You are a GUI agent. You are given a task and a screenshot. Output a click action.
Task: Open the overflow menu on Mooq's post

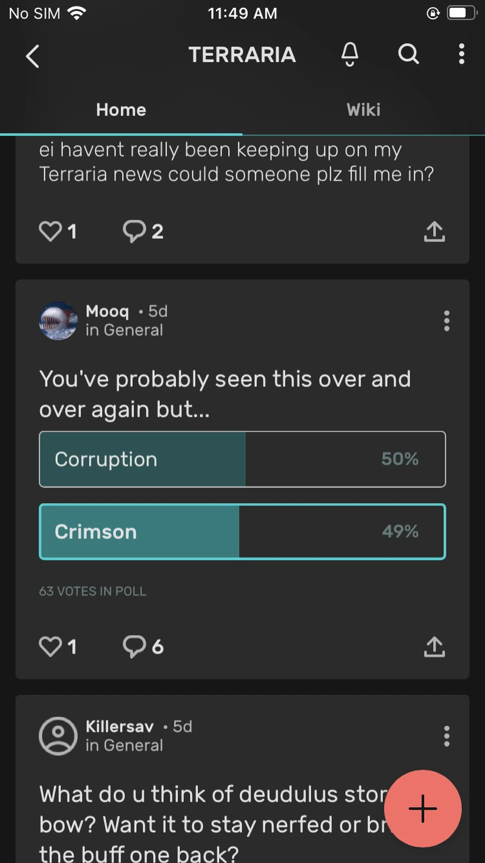[x=446, y=321]
